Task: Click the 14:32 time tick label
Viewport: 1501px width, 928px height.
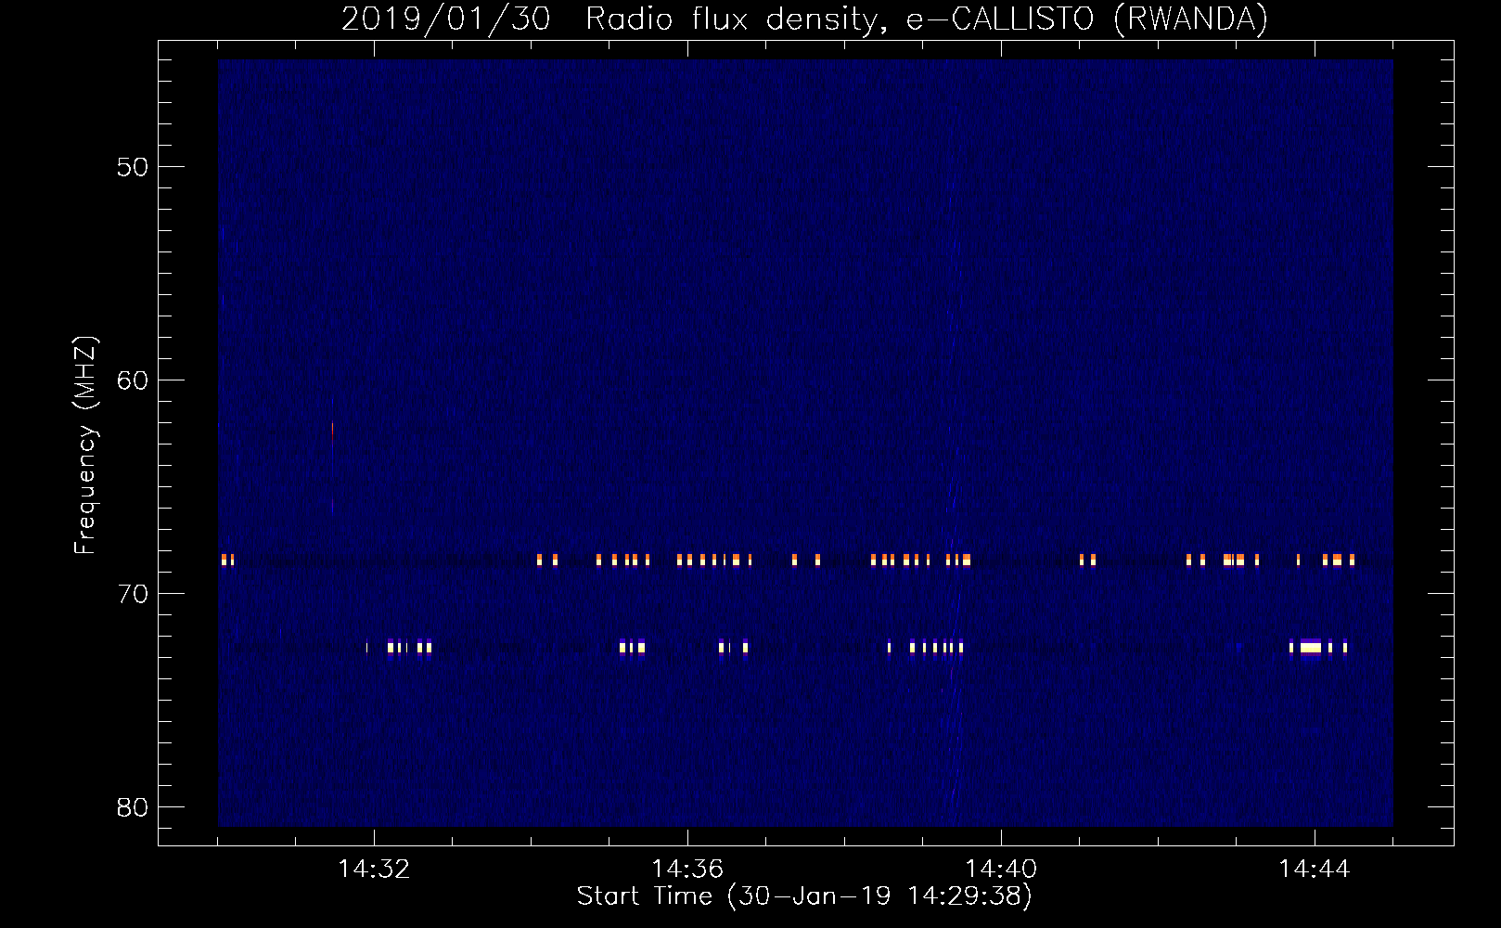Action: click(374, 870)
